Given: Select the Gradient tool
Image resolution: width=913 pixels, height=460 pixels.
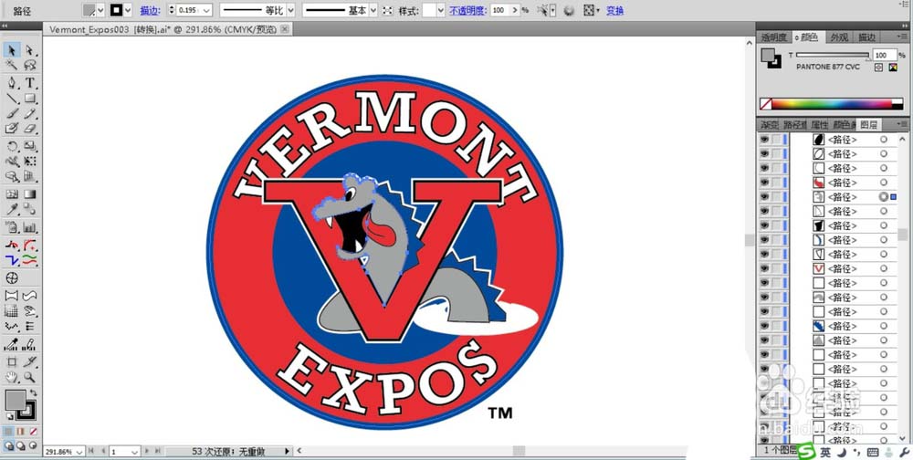Looking at the screenshot, I should [30, 194].
